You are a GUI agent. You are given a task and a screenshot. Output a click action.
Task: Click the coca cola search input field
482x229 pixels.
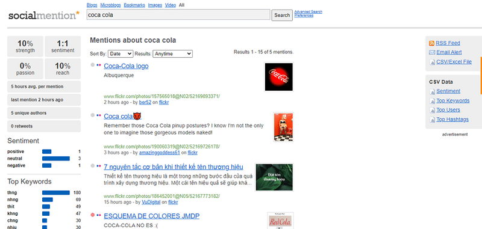click(x=178, y=14)
